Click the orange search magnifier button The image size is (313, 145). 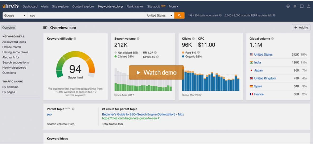(x=179, y=15)
